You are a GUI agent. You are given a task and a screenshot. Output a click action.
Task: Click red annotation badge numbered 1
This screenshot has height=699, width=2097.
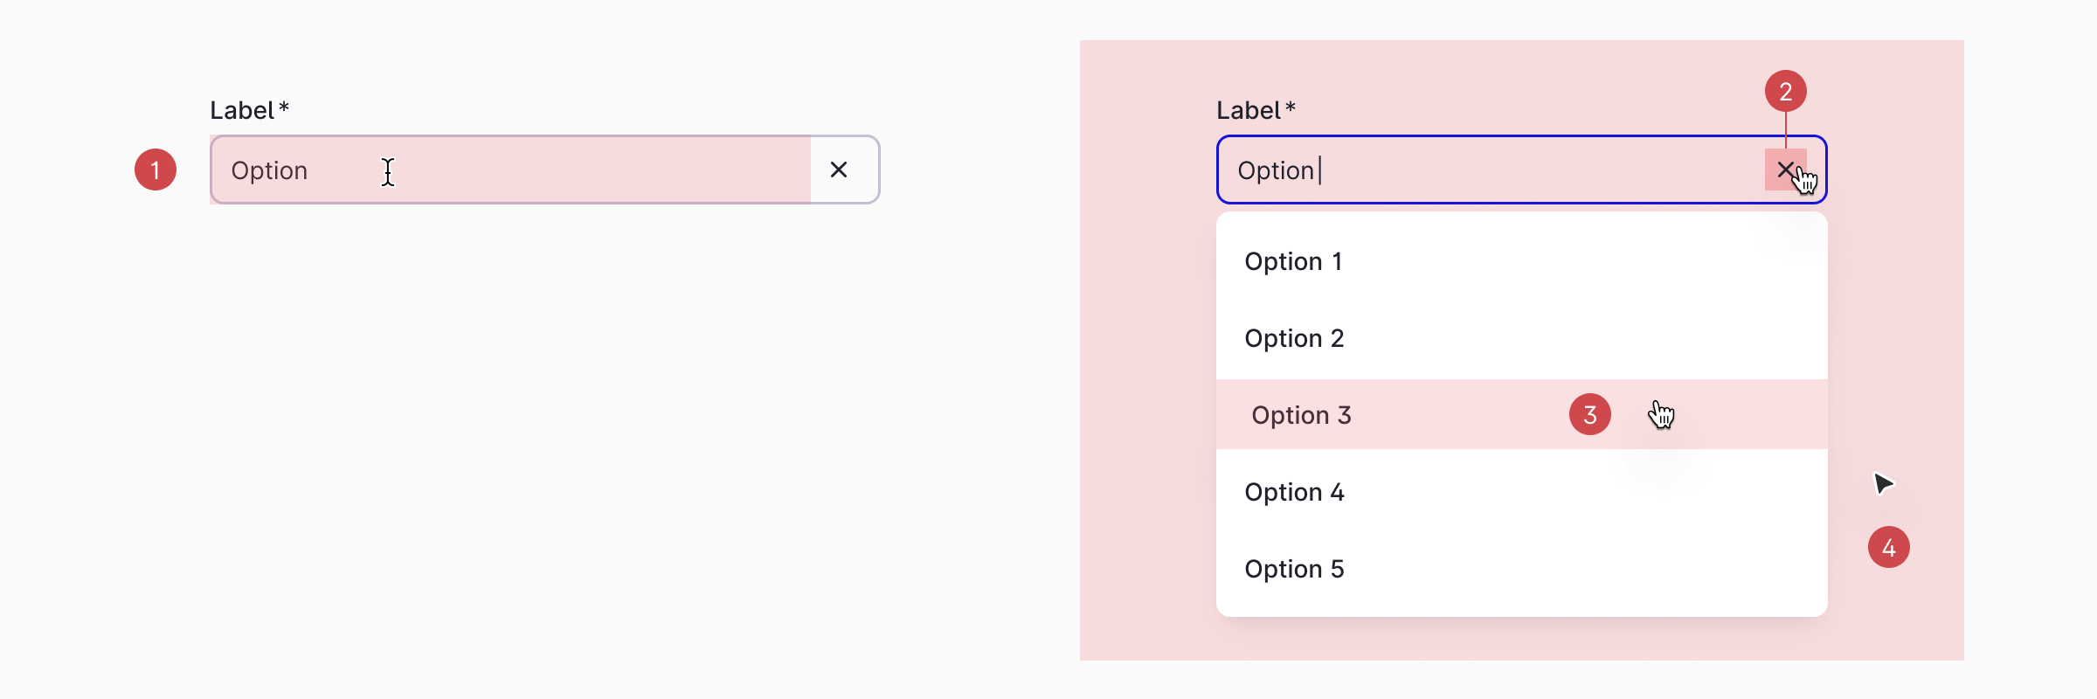point(156,170)
